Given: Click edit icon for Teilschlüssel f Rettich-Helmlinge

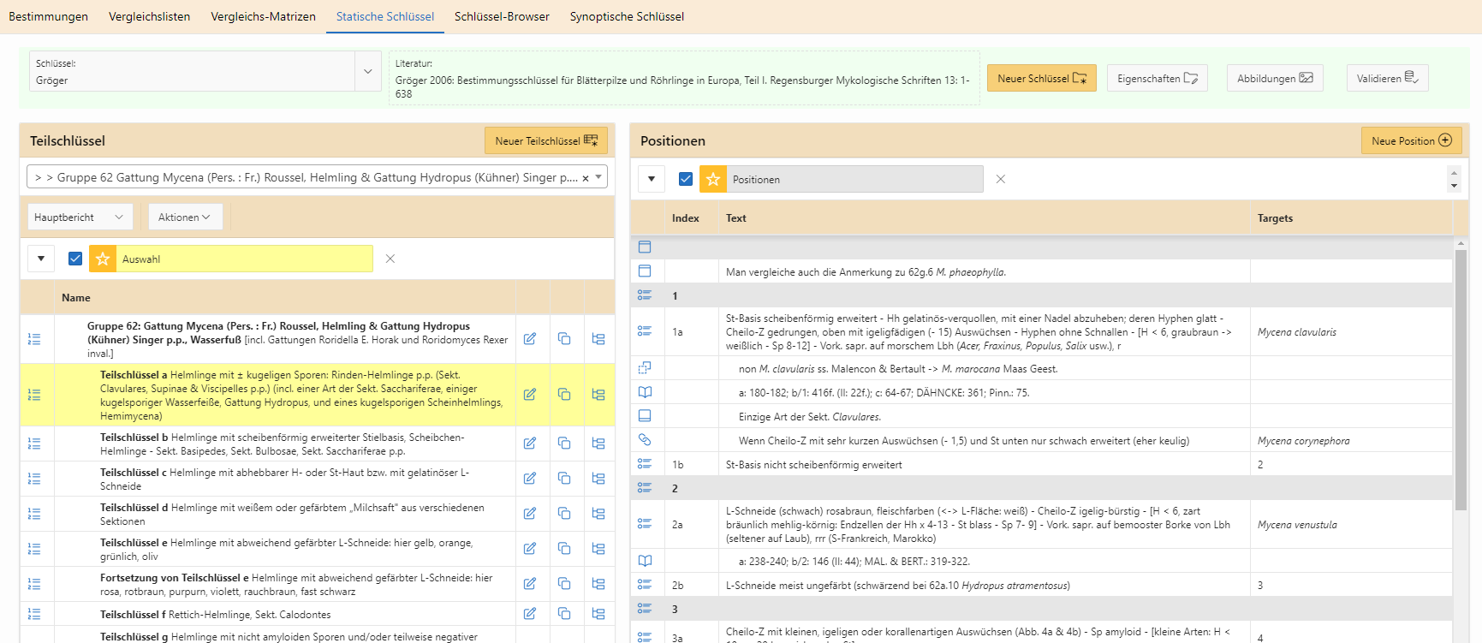Looking at the screenshot, I should point(530,614).
